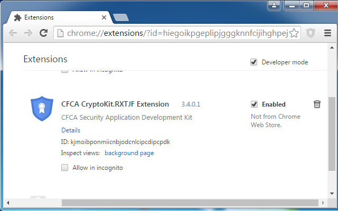Click the CFCA CryptoKit blue shield icon
338x211 pixels.
pyautogui.click(x=42, y=108)
